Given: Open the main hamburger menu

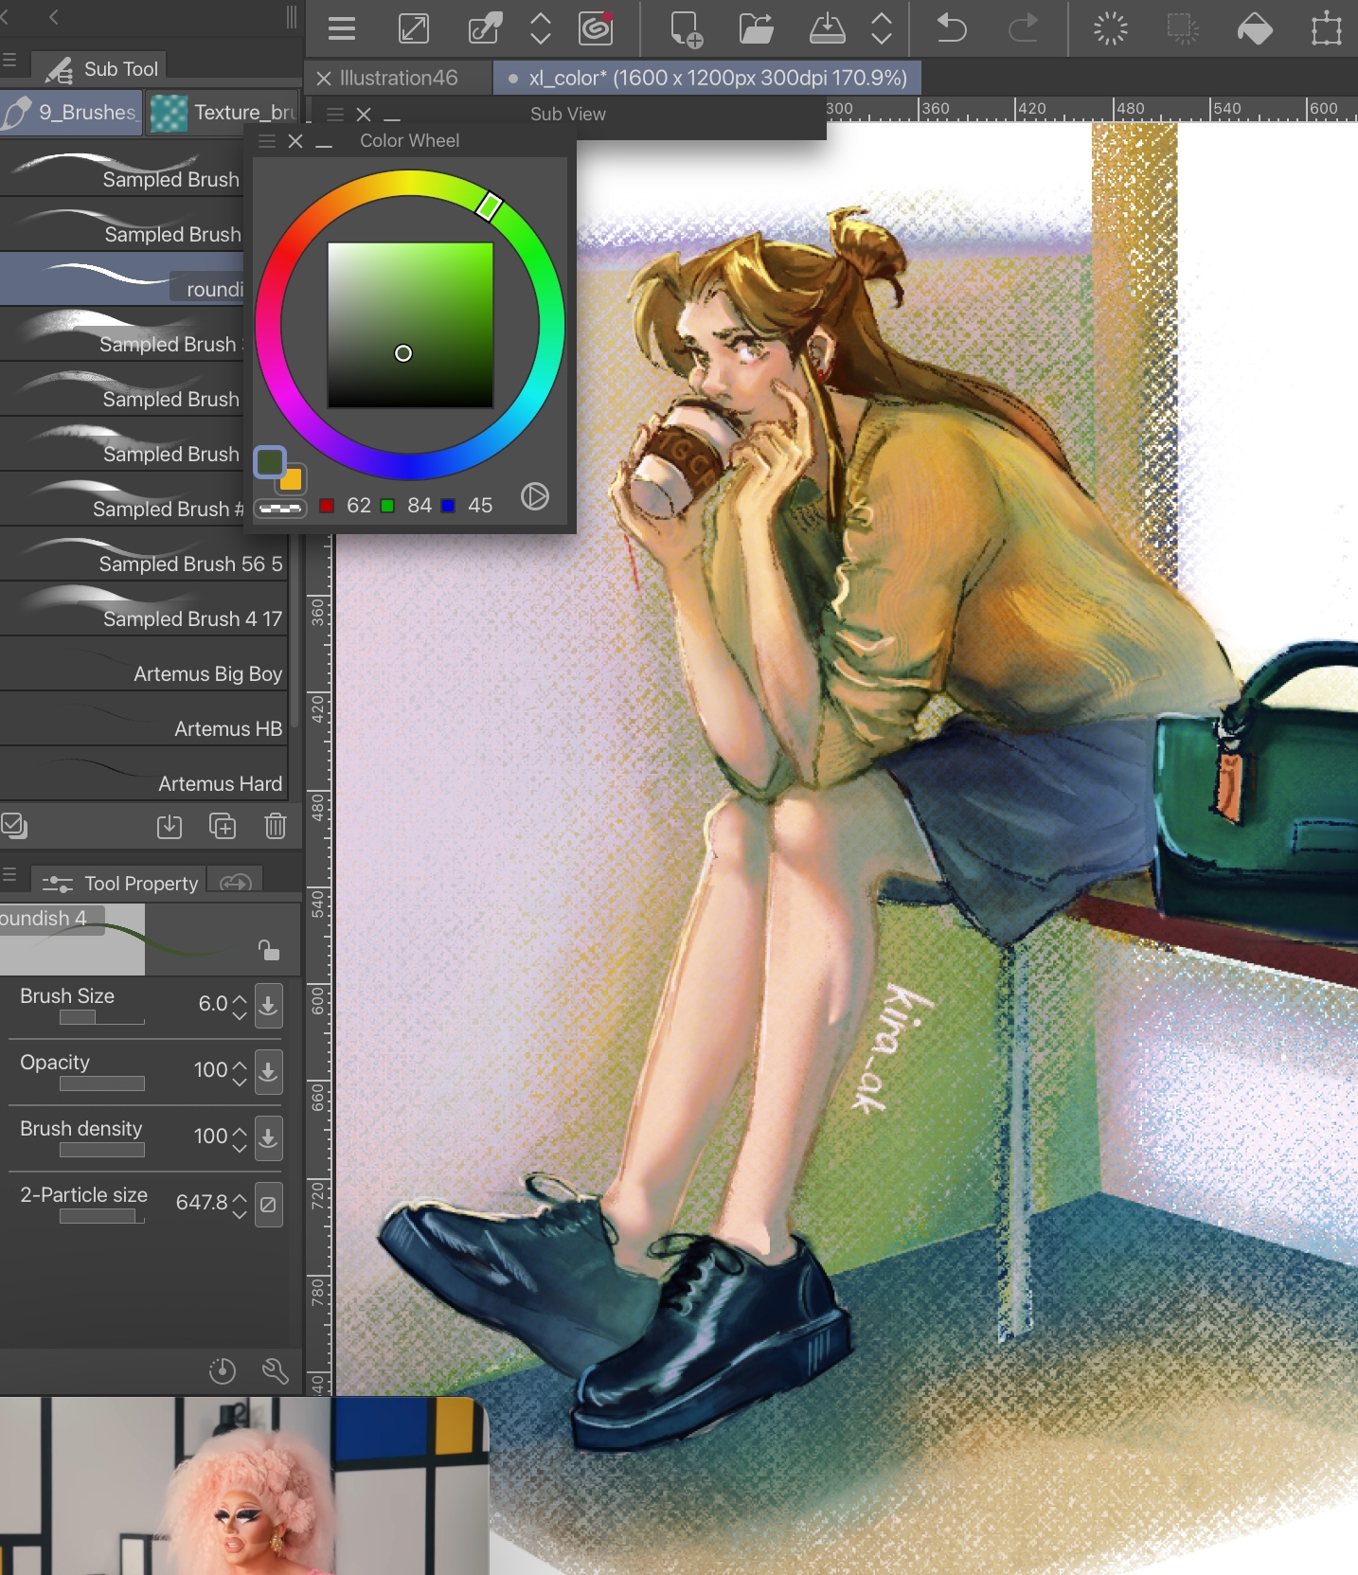Looking at the screenshot, I should click(x=342, y=29).
